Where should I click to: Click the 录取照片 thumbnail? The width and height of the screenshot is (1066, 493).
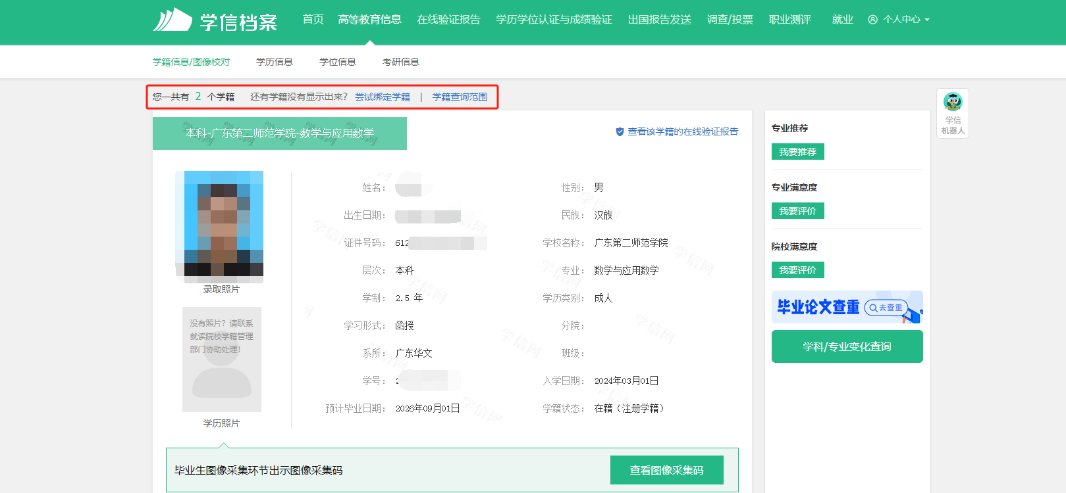[x=219, y=227]
